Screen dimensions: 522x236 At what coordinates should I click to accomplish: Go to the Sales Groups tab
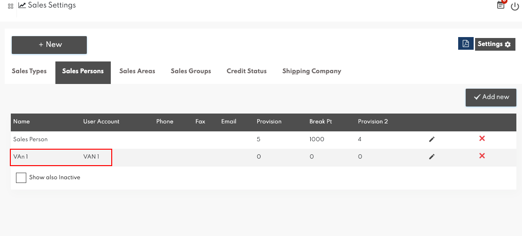191,71
